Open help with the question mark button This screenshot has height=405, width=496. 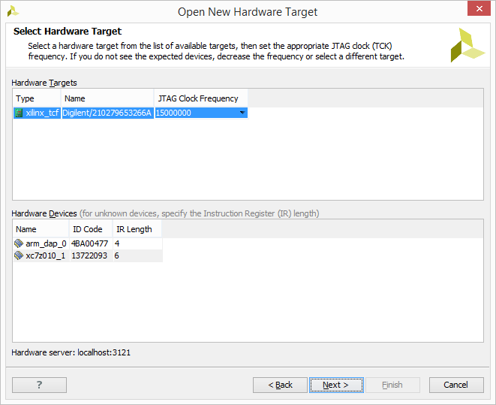tap(39, 385)
